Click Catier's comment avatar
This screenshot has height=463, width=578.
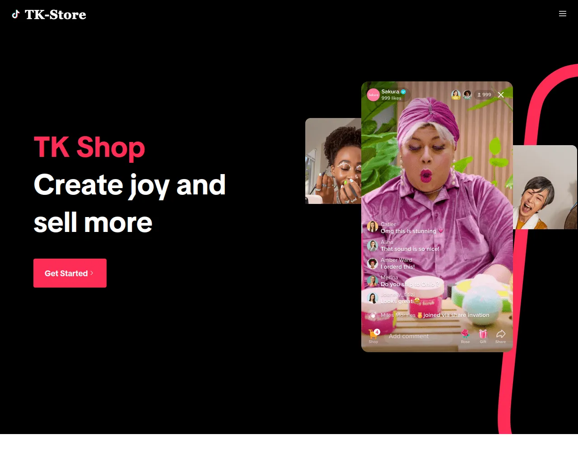373,227
